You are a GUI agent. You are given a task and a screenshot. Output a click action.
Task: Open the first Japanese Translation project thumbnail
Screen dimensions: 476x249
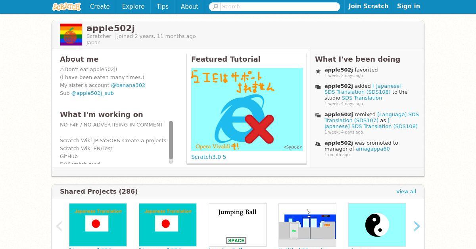pyautogui.click(x=98, y=225)
